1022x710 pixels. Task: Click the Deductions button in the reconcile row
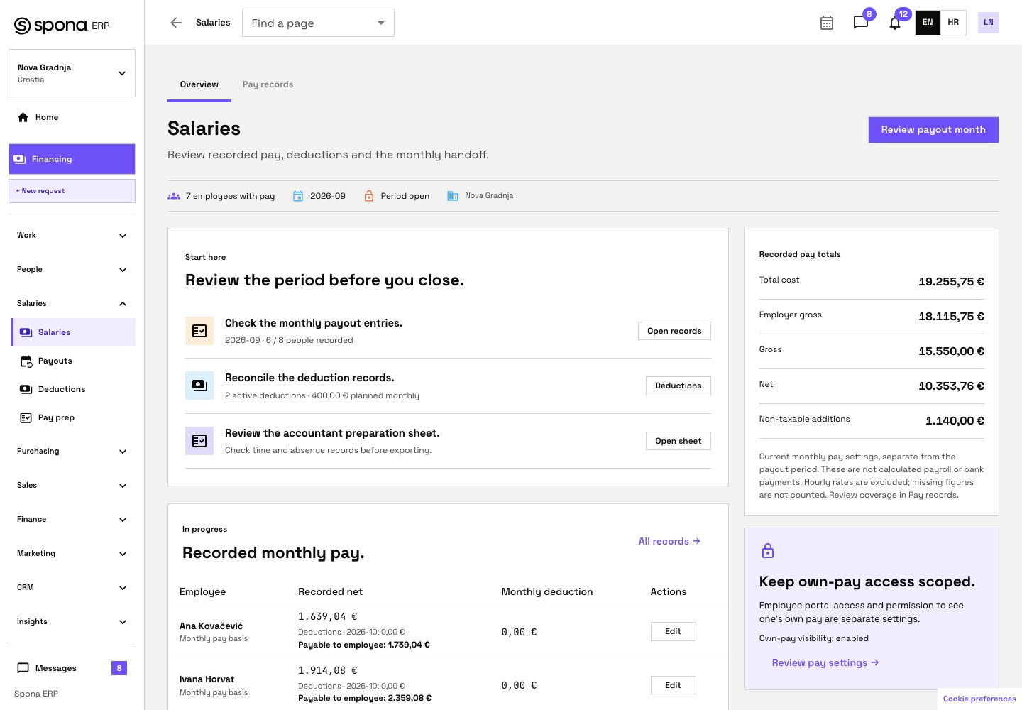(x=678, y=386)
